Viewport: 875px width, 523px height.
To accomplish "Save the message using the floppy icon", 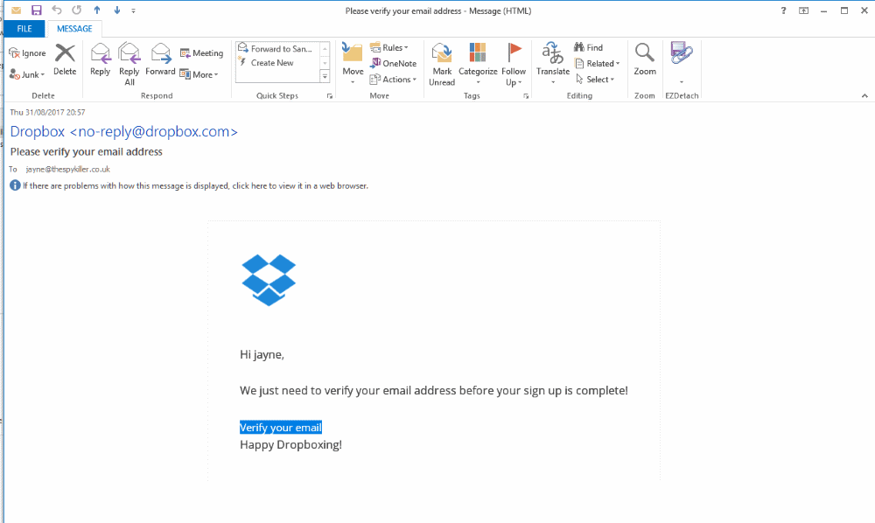I will coord(36,10).
